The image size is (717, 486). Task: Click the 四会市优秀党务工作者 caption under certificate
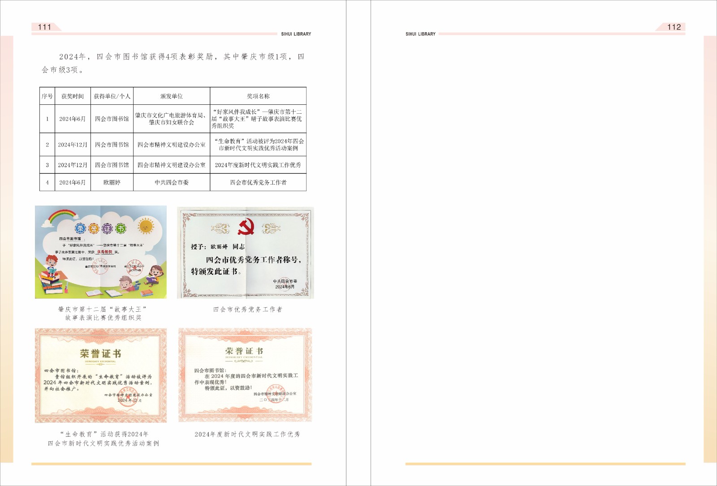pyautogui.click(x=247, y=310)
